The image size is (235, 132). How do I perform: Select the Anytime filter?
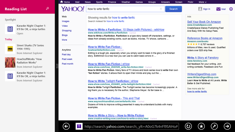[x=66, y=50]
